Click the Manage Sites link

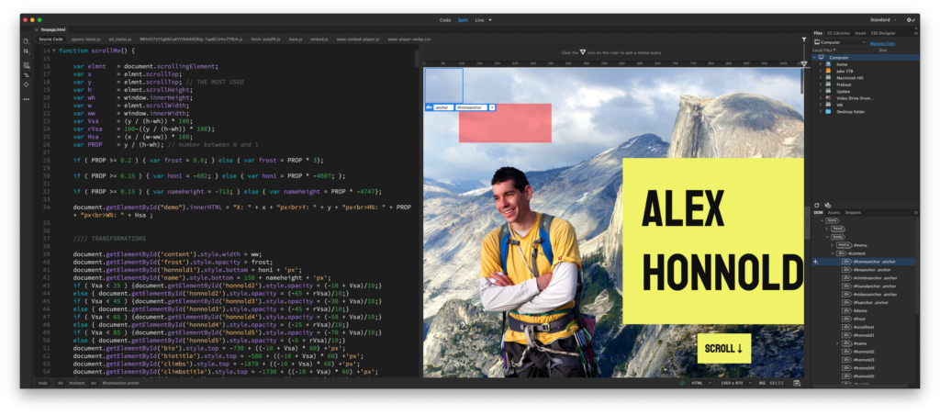(x=882, y=42)
